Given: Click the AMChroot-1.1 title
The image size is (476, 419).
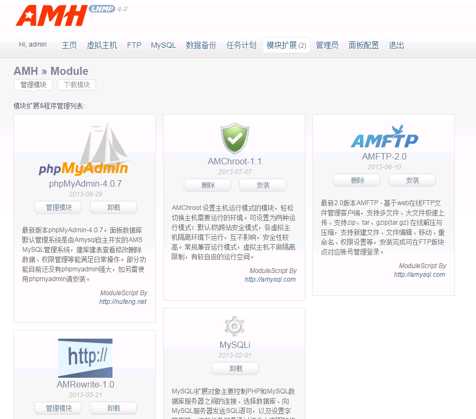Looking at the screenshot, I should (x=235, y=161).
